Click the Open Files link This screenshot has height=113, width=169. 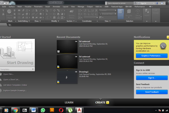8,74
